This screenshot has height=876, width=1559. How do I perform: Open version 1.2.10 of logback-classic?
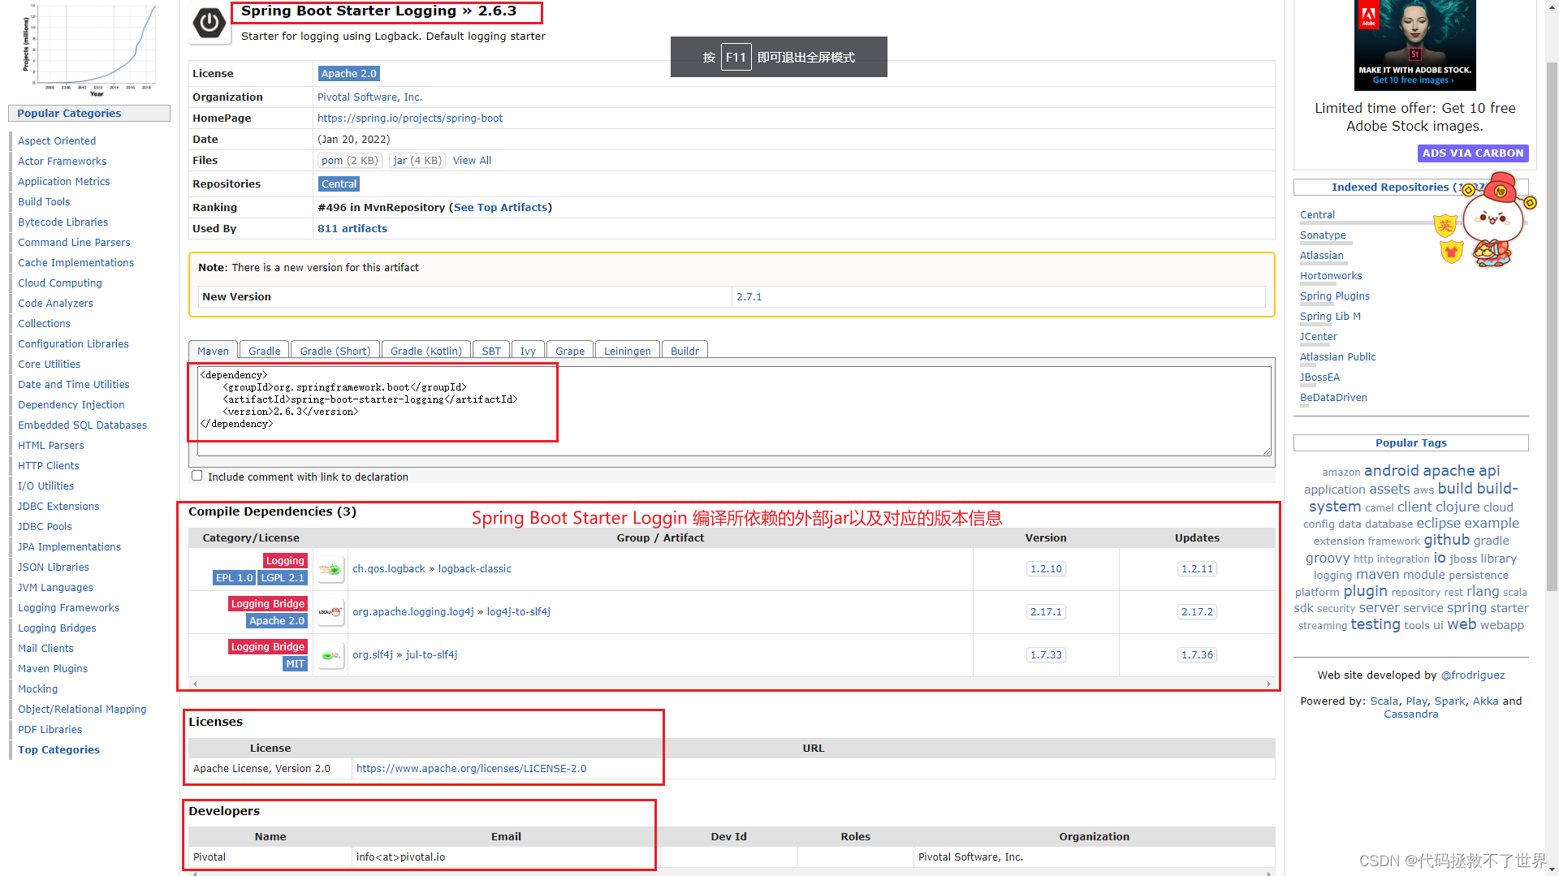tap(1045, 568)
